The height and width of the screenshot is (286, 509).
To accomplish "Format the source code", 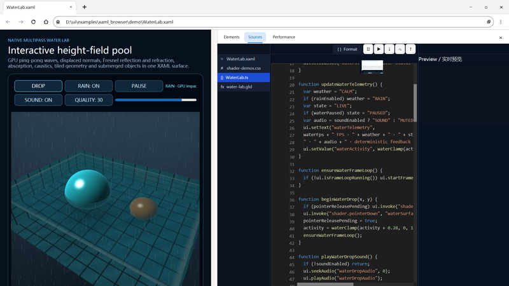I will pos(347,50).
